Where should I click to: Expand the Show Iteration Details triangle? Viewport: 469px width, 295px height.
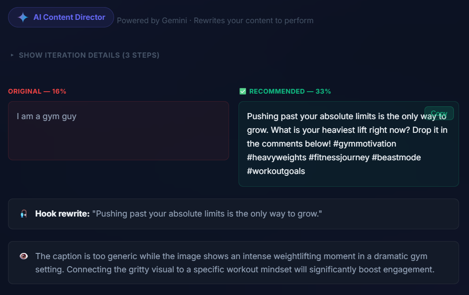click(x=12, y=55)
